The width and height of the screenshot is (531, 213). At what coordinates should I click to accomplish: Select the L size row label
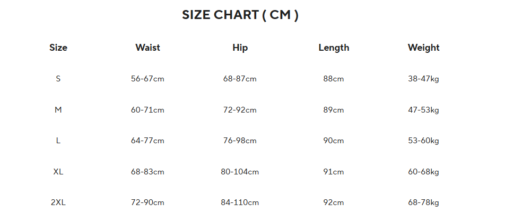click(58, 141)
